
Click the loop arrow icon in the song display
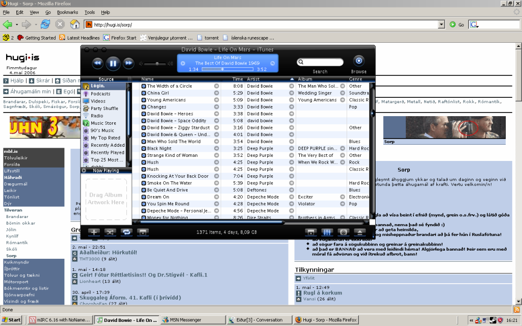pos(273,63)
